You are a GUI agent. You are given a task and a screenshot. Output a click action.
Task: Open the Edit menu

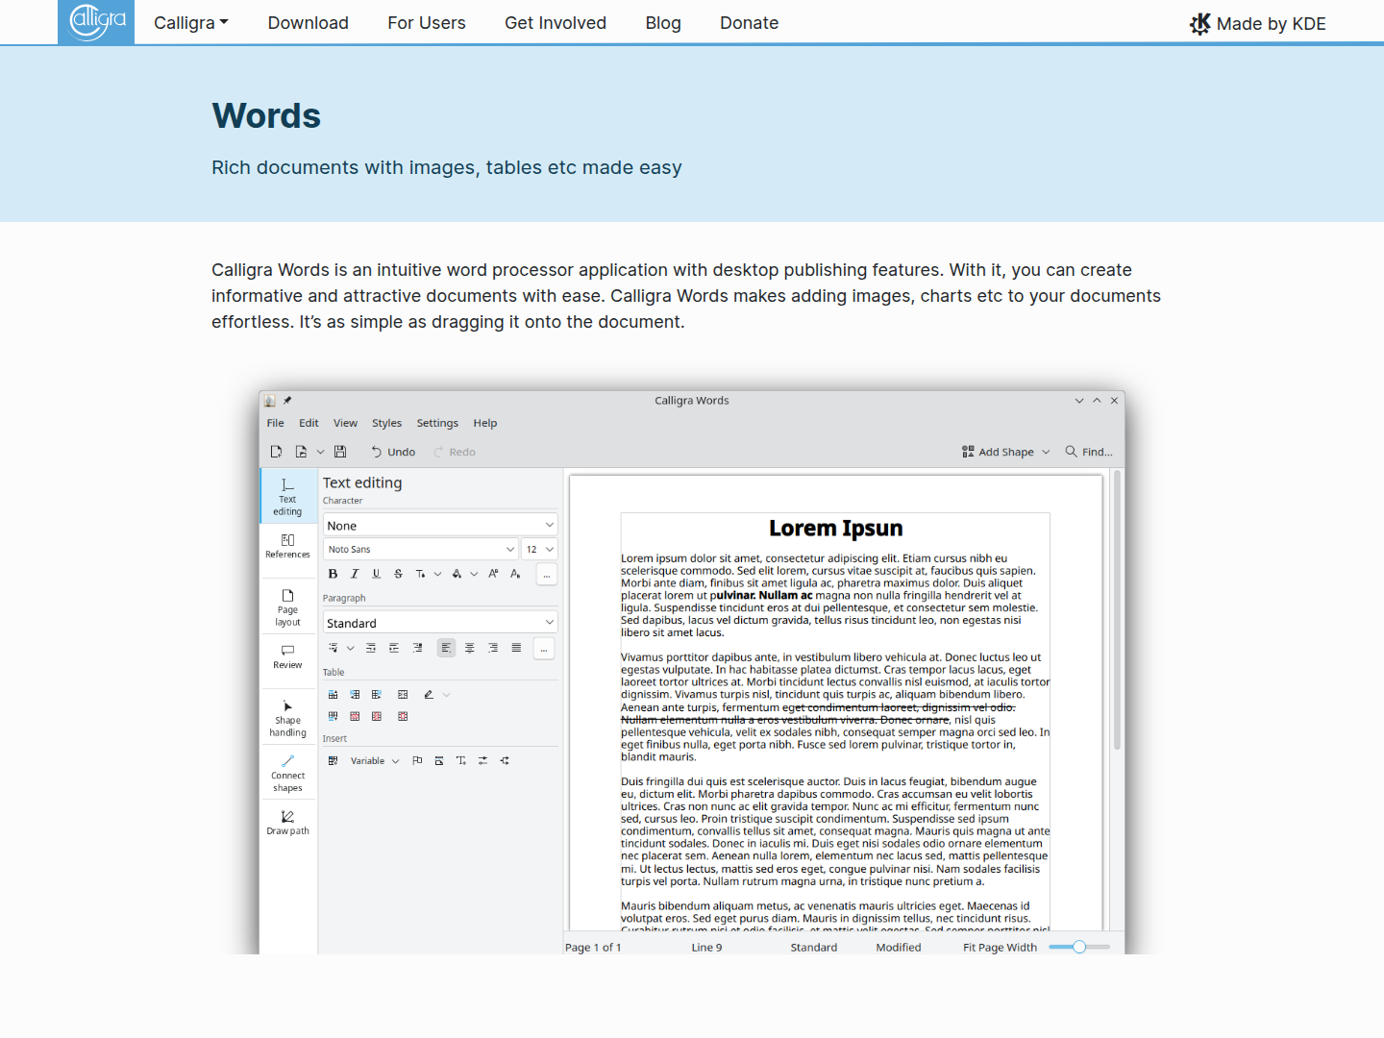coord(309,423)
